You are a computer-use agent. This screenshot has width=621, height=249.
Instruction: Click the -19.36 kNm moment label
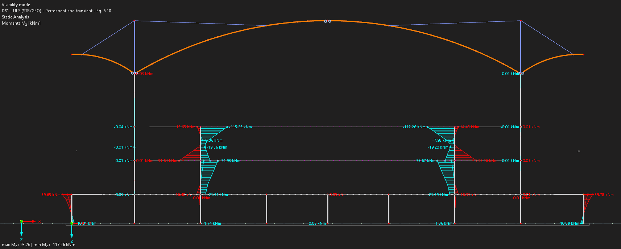(x=217, y=148)
